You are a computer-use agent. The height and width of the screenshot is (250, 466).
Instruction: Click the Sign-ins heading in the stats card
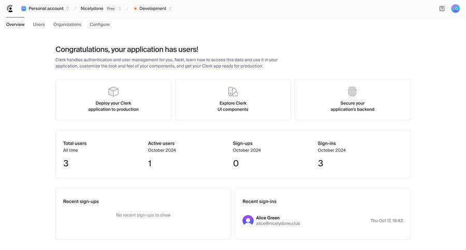327,143
